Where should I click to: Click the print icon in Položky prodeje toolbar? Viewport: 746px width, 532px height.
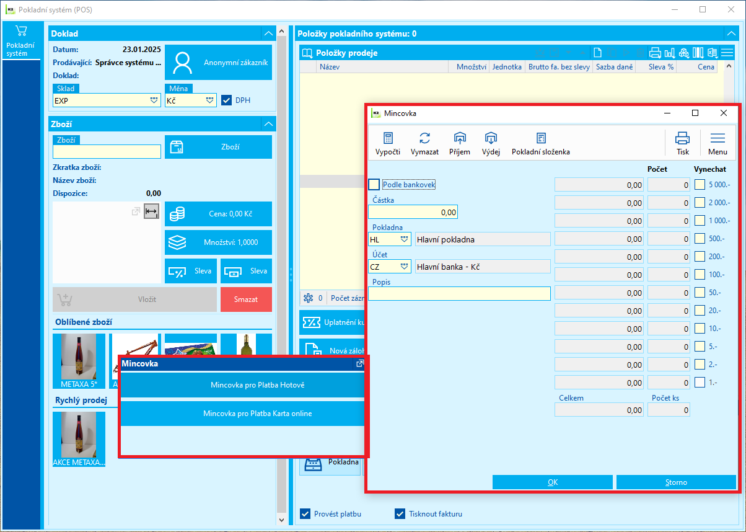tap(656, 53)
